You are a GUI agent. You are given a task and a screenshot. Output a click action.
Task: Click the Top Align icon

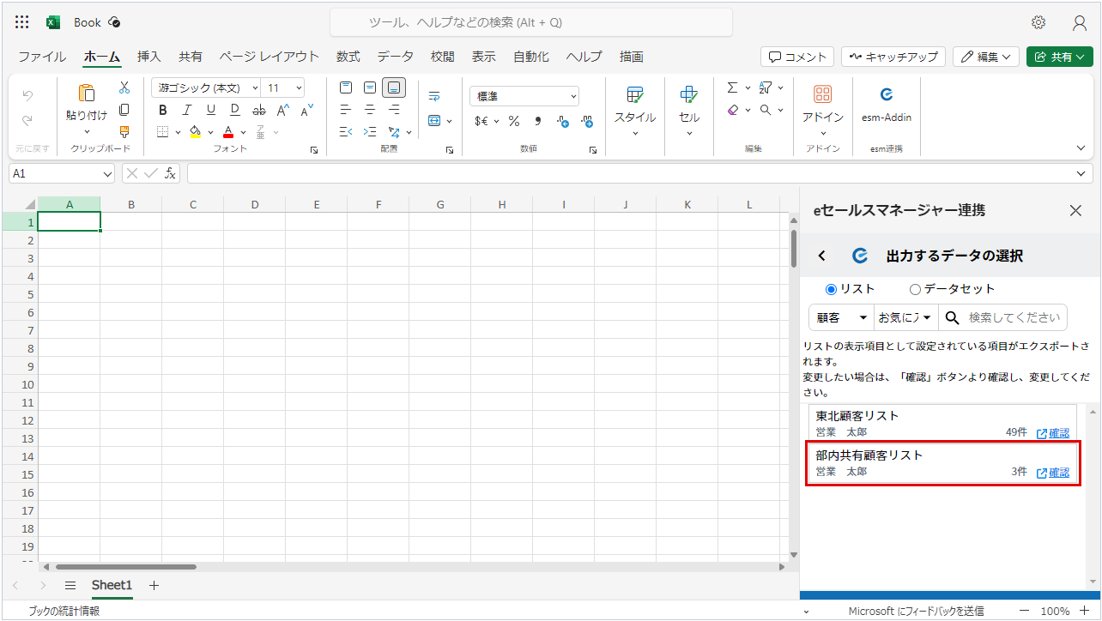(346, 87)
